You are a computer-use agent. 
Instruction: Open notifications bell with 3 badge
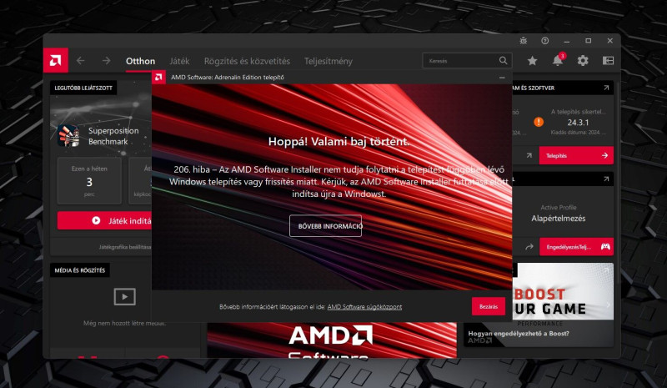(x=558, y=60)
